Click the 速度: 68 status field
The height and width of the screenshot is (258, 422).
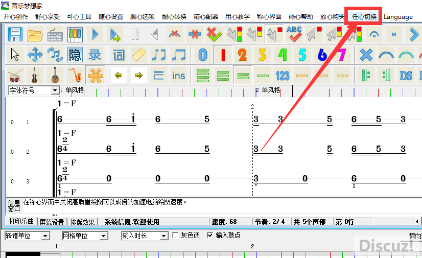pos(230,222)
